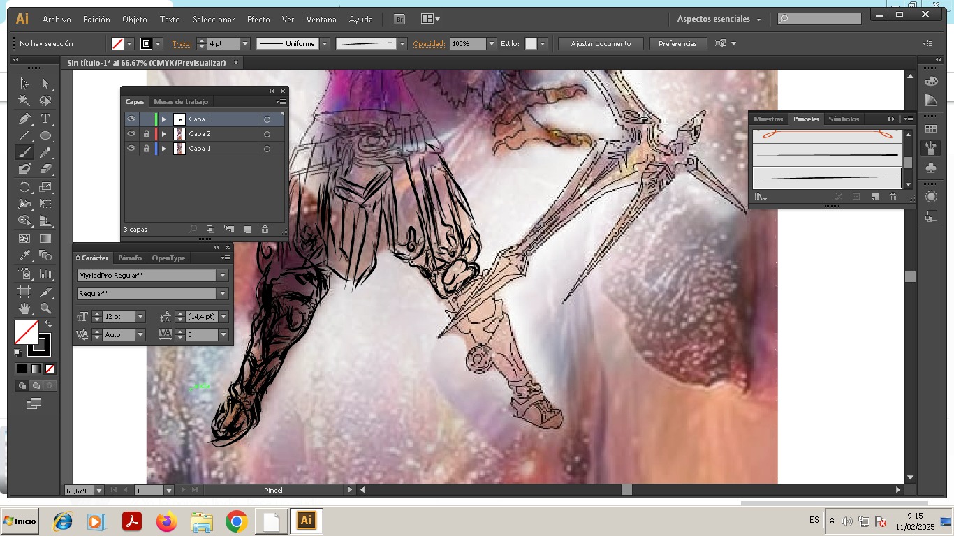Select the Eyedropper tool
954x536 pixels.
[24, 256]
